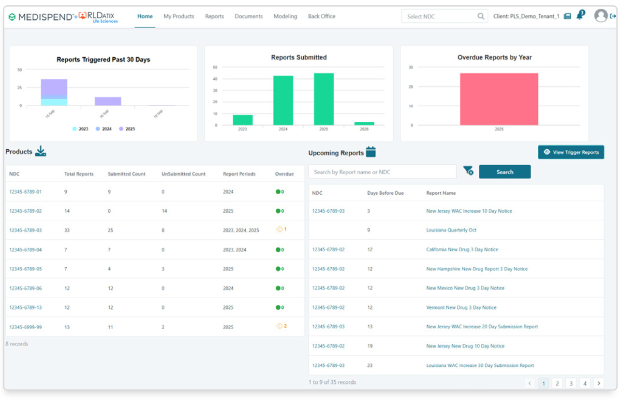Open the My Products menu
621x403 pixels.
[178, 16]
